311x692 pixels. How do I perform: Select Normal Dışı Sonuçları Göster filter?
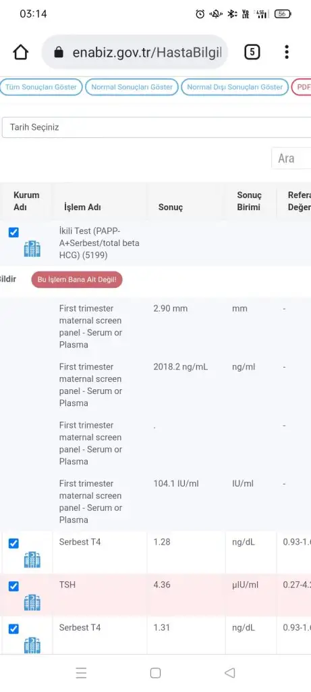pos(235,87)
